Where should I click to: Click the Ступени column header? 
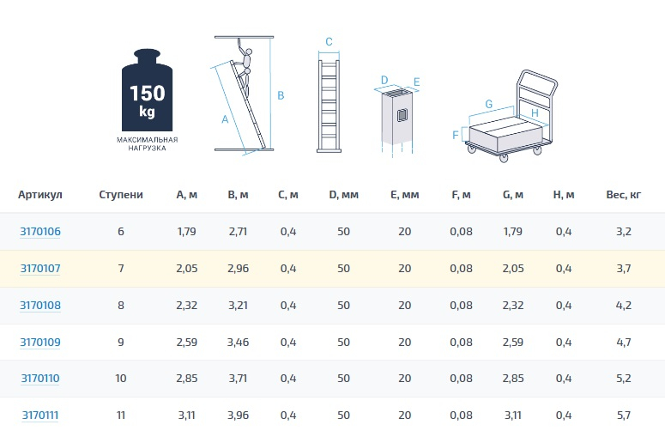(121, 195)
